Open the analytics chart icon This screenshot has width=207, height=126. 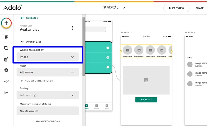(6, 93)
